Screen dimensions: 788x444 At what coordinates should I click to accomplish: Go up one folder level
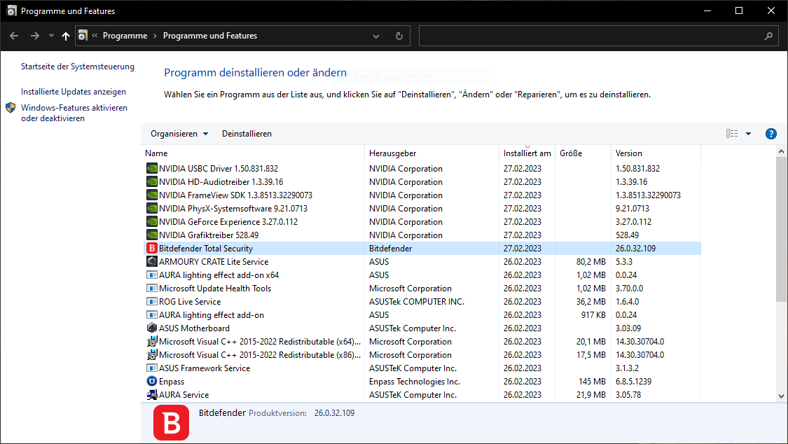click(x=66, y=36)
